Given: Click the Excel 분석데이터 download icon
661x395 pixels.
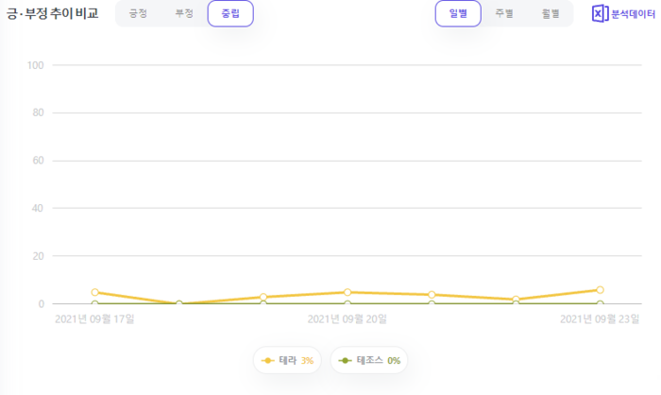Looking at the screenshot, I should (600, 14).
